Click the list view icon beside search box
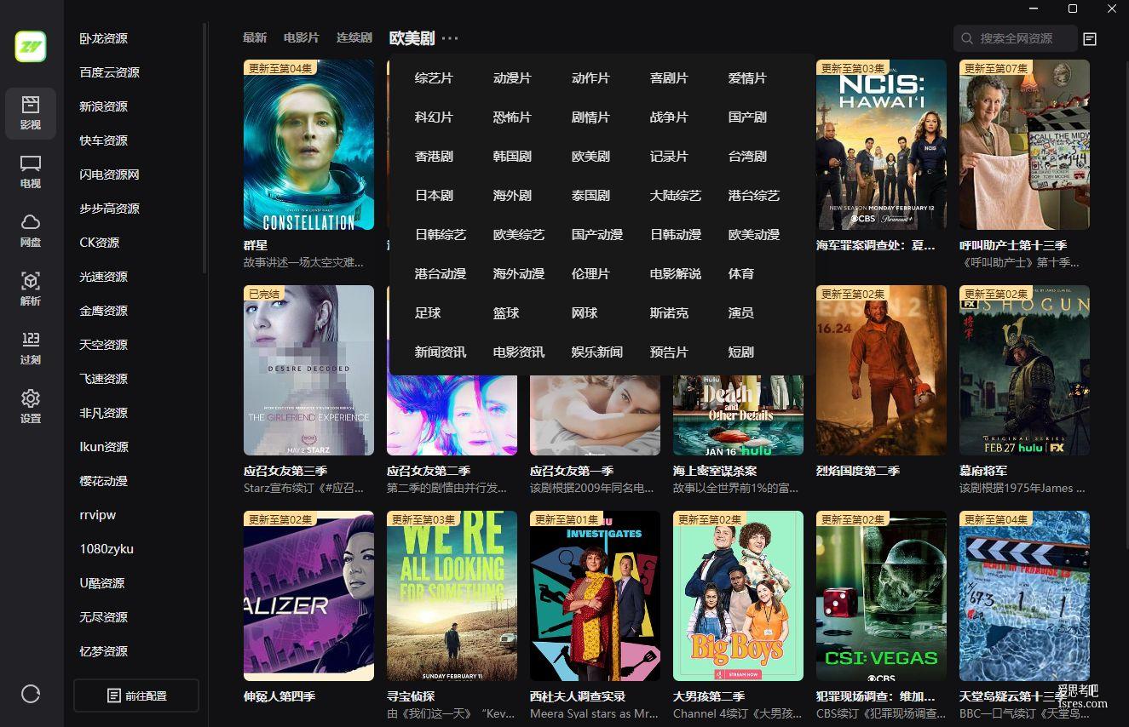 (x=1090, y=38)
